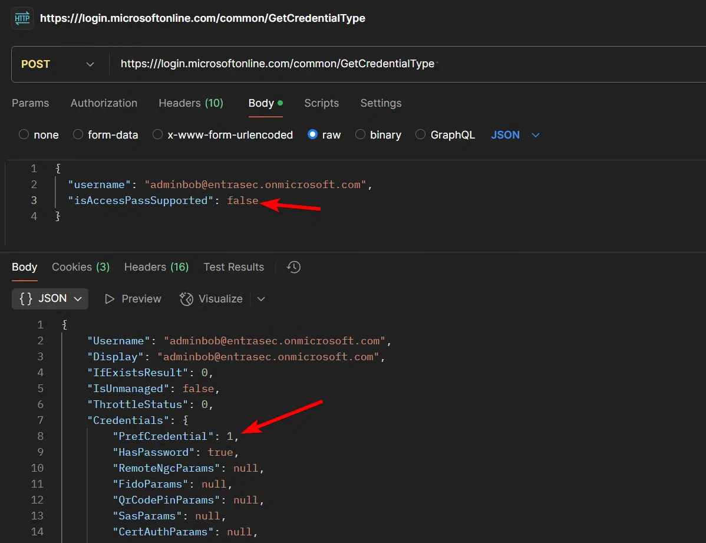Open the Scripts tab

(x=322, y=103)
